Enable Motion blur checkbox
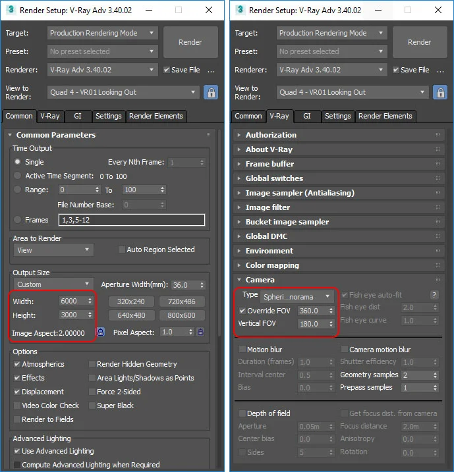The width and height of the screenshot is (454, 472). point(242,349)
